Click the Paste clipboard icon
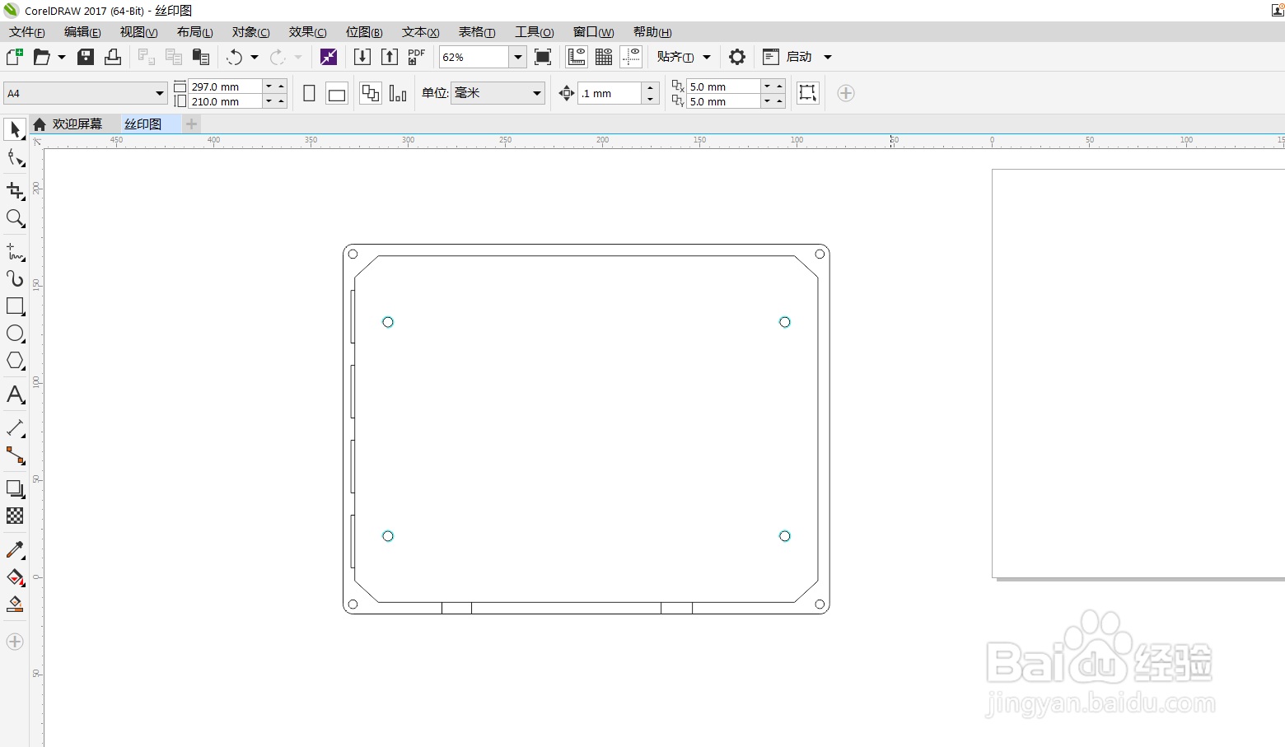Viewport: 1285px width, 747px height. click(x=201, y=57)
